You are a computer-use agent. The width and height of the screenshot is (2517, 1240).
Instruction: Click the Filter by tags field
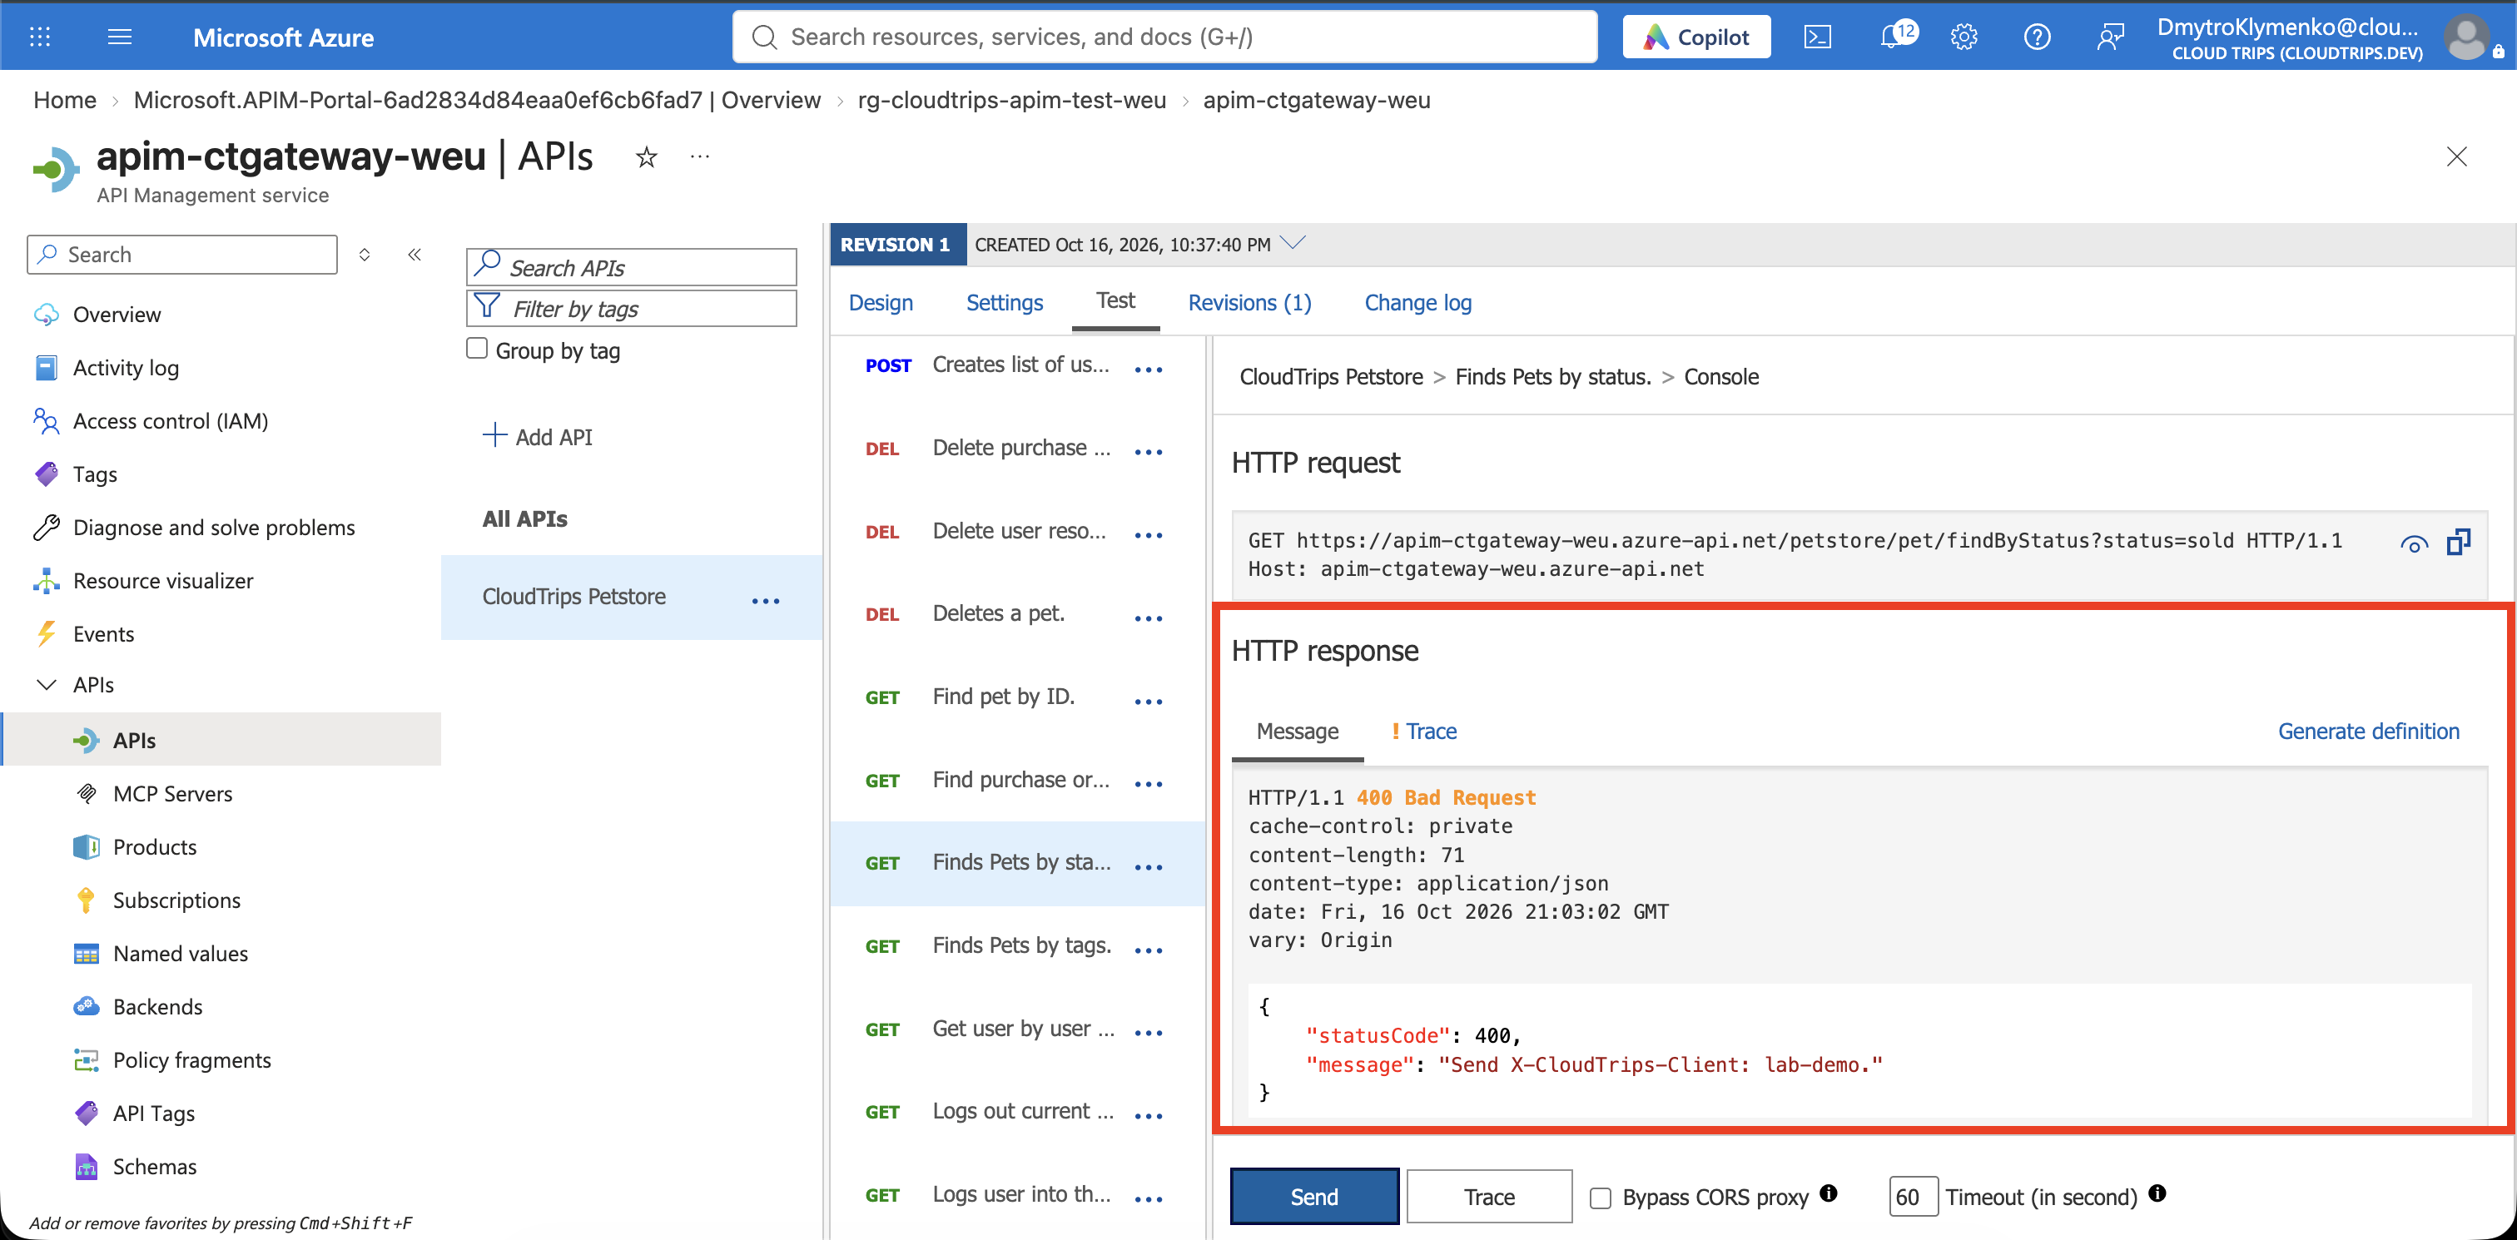click(x=631, y=309)
